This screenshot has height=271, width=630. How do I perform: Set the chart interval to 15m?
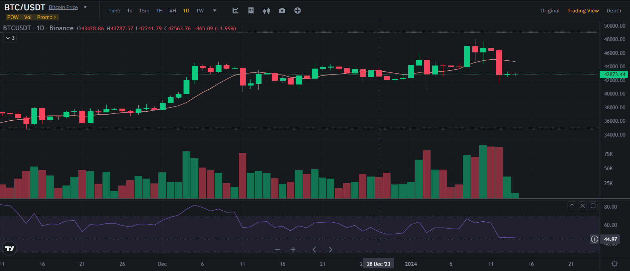click(x=144, y=11)
